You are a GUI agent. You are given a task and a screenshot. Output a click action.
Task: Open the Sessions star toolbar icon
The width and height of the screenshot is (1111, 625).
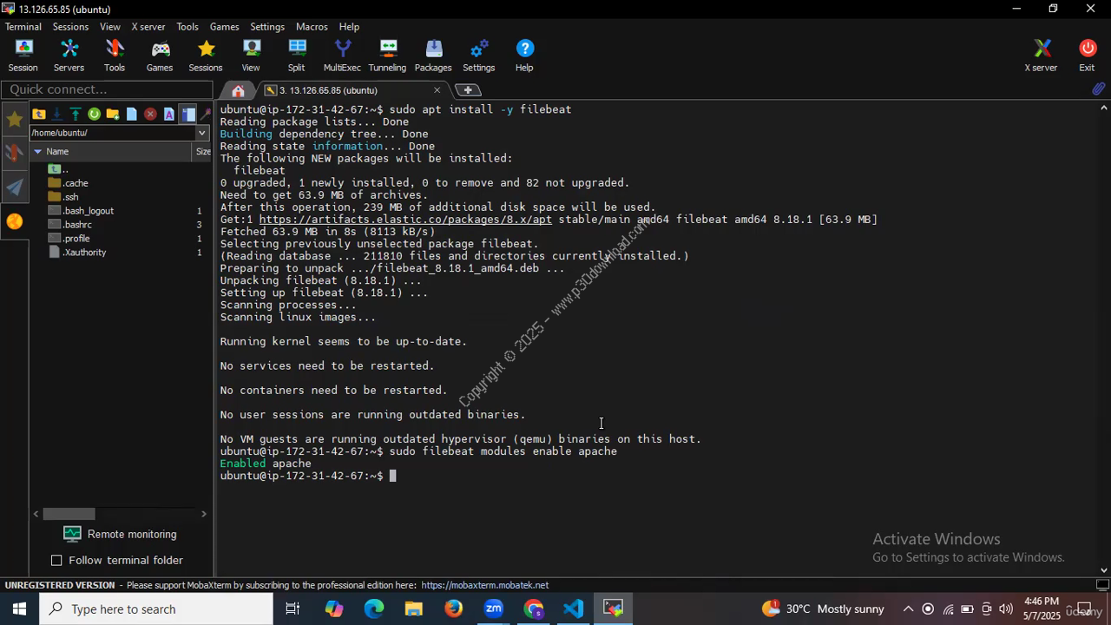click(x=206, y=56)
